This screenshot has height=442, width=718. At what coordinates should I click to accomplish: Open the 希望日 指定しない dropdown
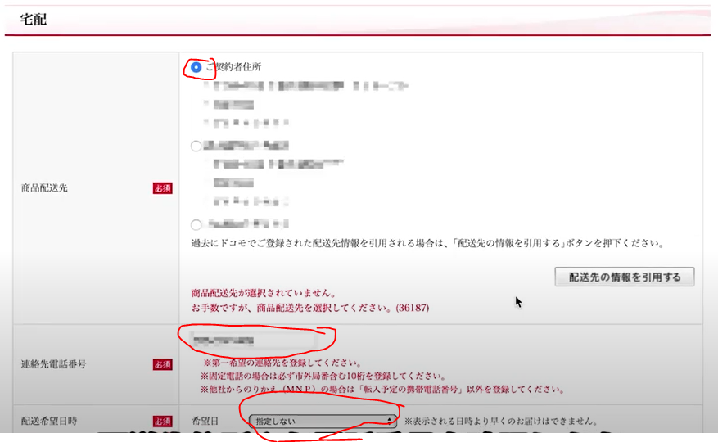(323, 421)
